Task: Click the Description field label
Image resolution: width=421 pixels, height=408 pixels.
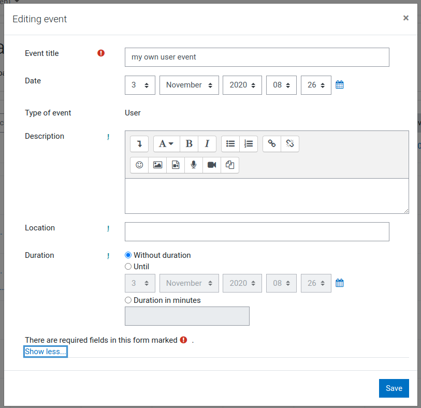Action: 45,136
